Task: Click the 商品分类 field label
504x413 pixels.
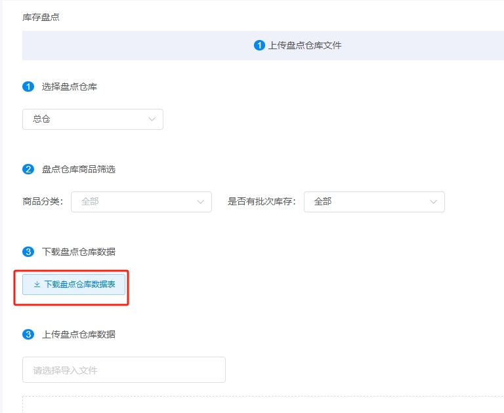Action: pos(43,202)
